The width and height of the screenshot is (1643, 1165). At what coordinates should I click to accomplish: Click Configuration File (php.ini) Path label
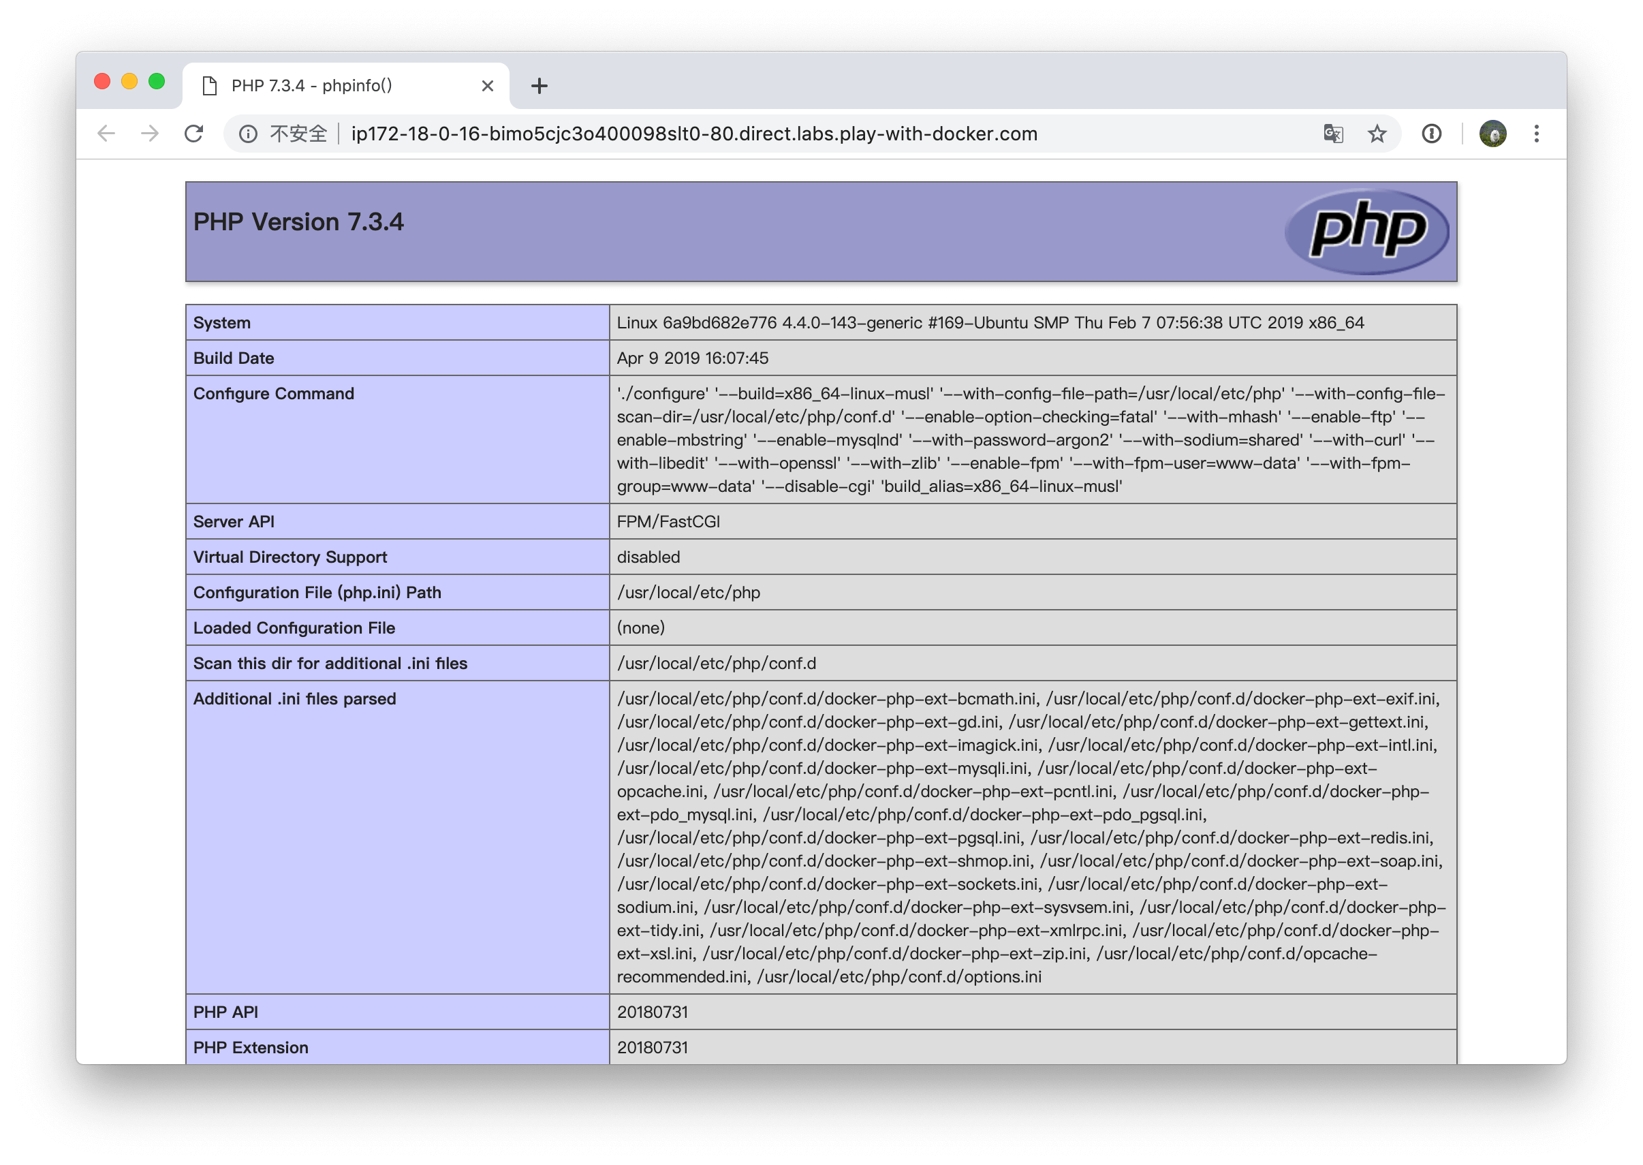[x=317, y=593]
